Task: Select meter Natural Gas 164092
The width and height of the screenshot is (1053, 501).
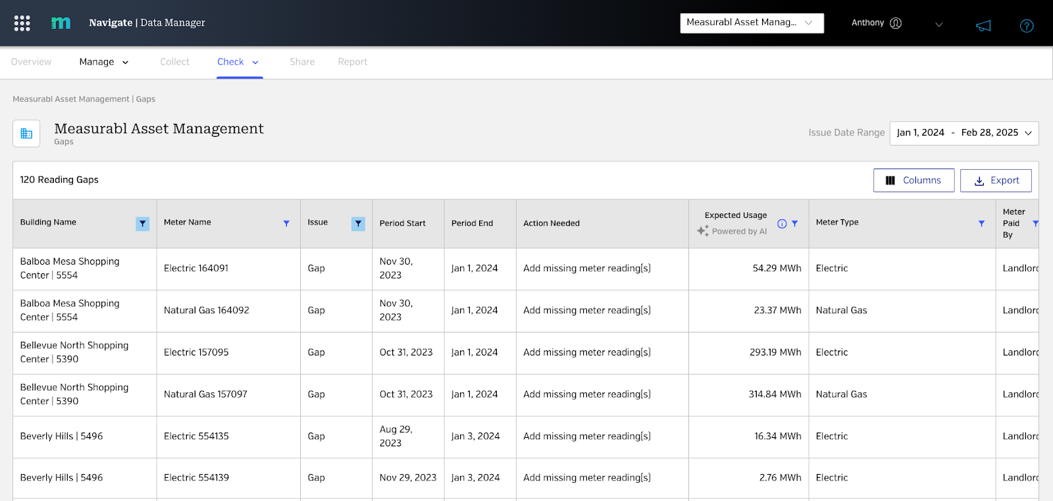Action: [207, 311]
